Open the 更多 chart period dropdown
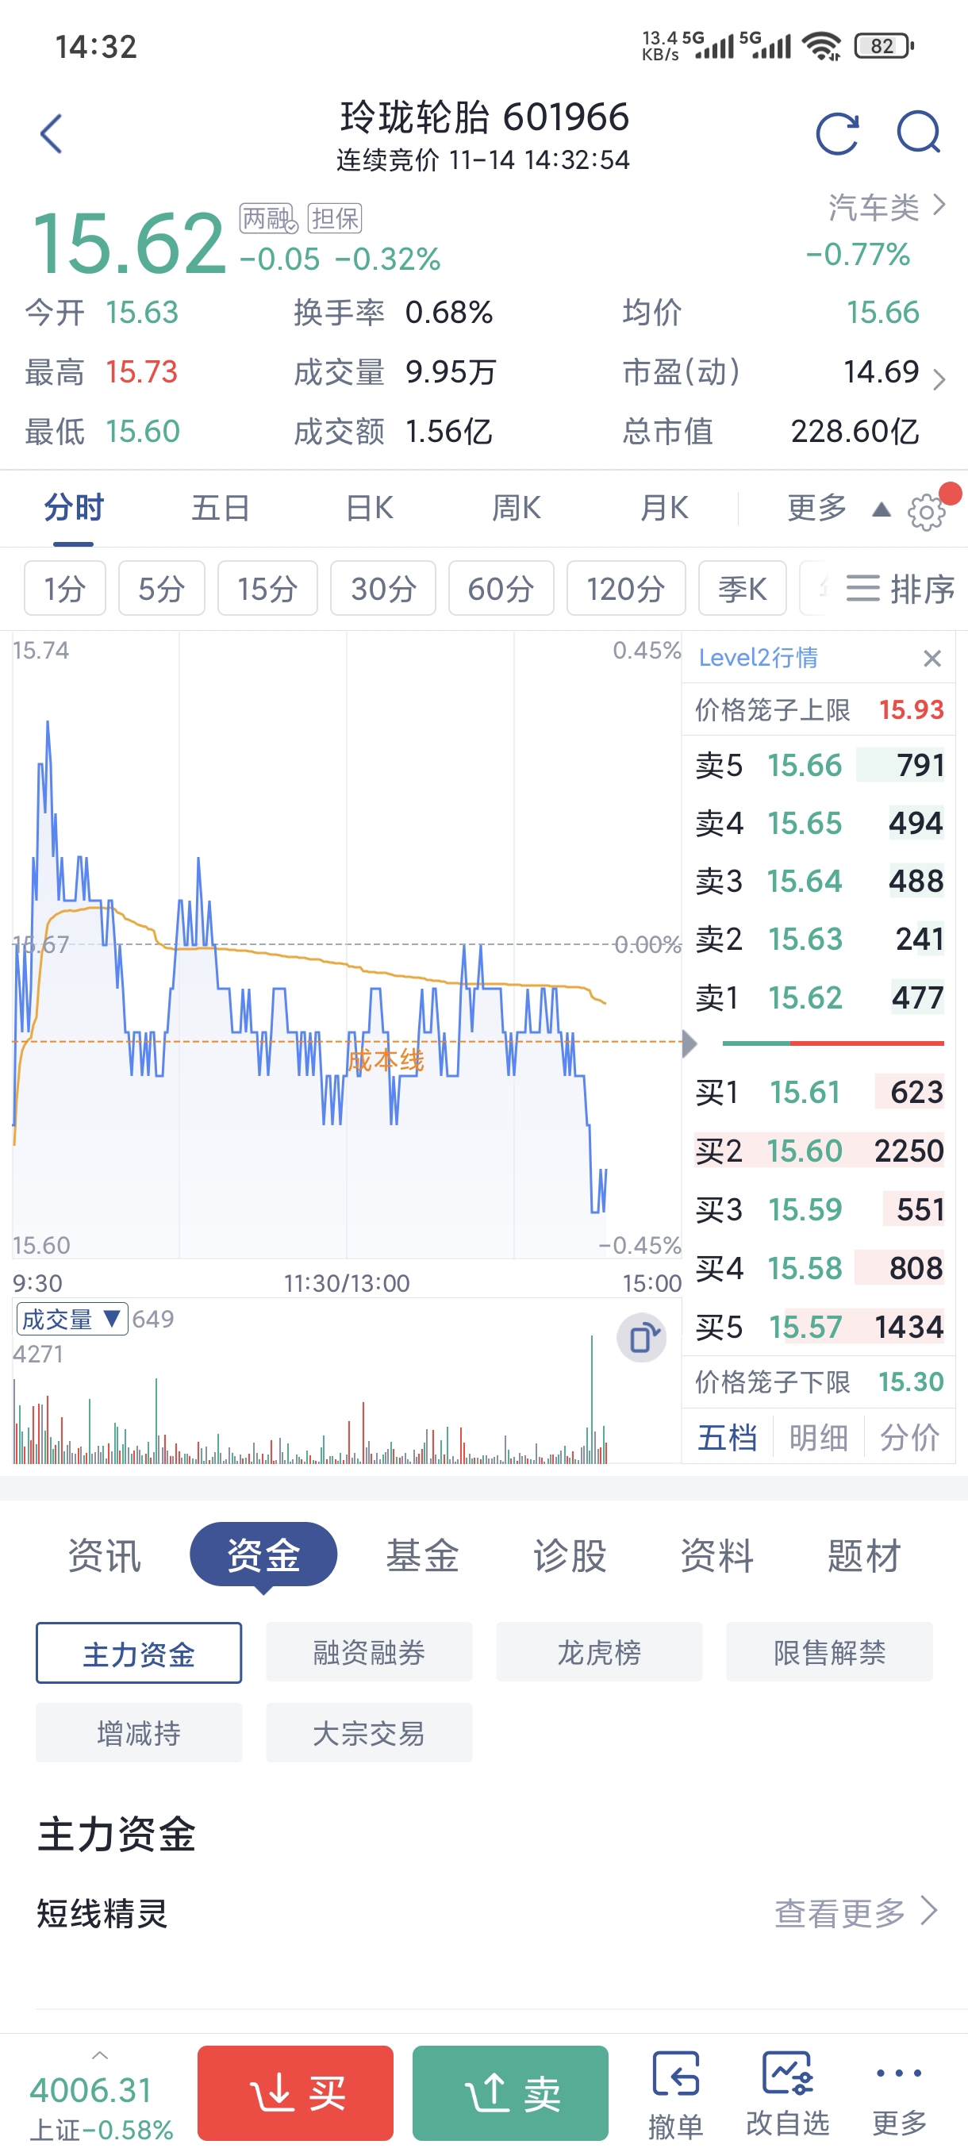968x2152 pixels. tap(839, 508)
